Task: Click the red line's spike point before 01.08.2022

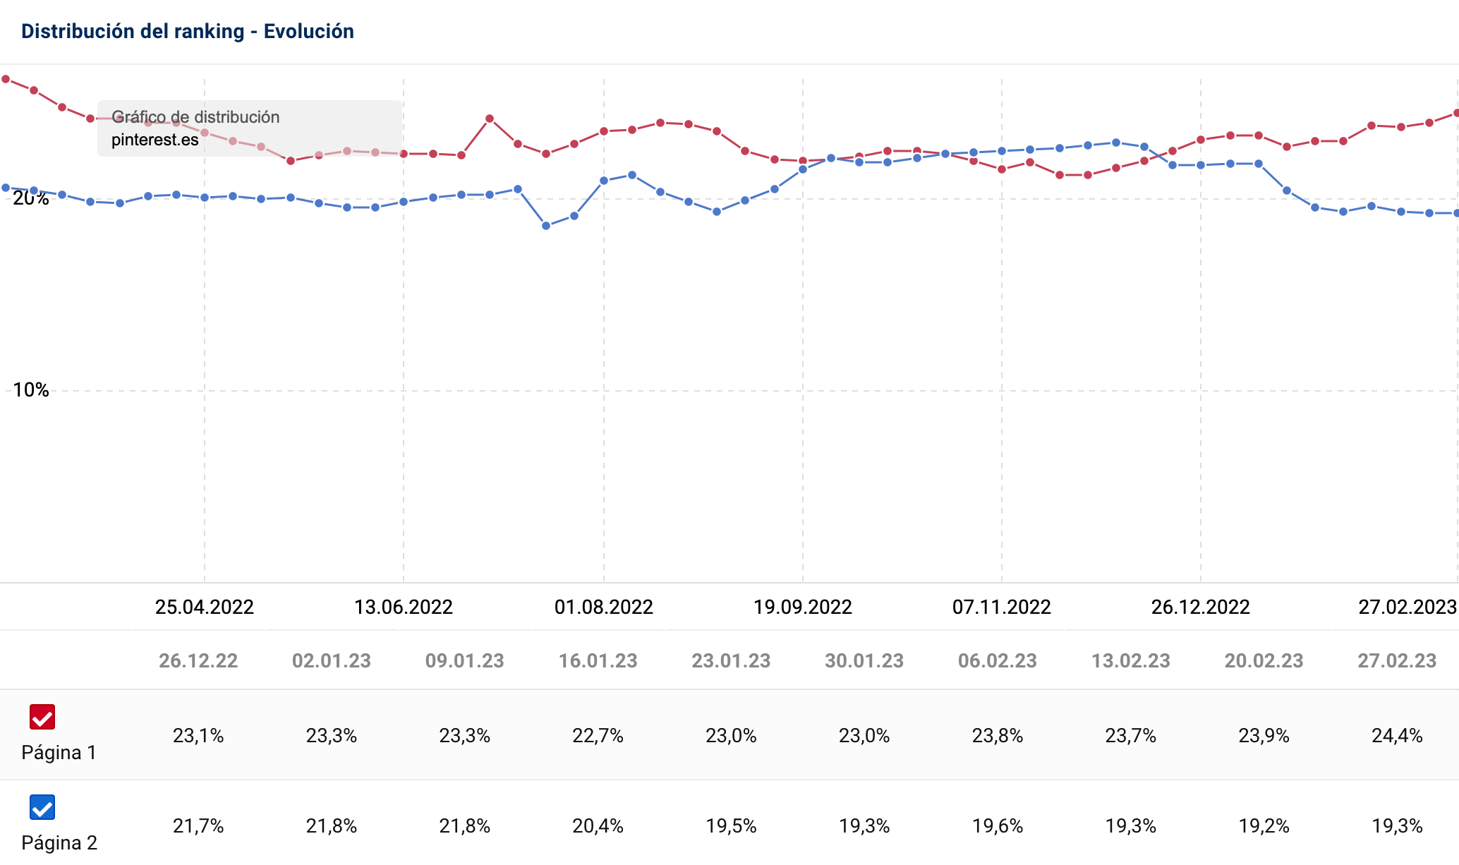Action: [x=490, y=119]
